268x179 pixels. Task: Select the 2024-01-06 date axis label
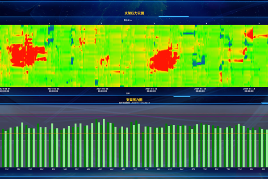coord(53,89)
